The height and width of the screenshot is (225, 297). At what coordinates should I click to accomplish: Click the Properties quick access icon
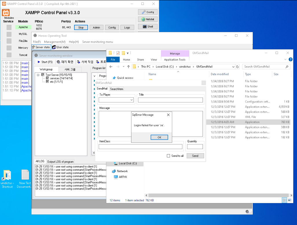[118, 53]
